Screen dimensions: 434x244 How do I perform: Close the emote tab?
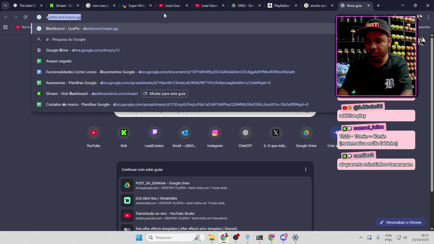[332, 5]
